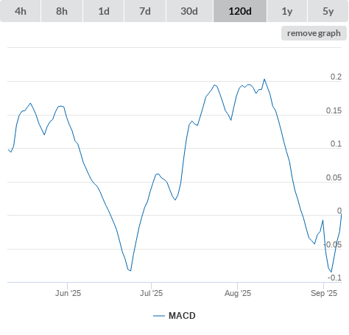This screenshot has width=349, height=335.
Task: Switch to the 1y range tab
Action: tap(287, 11)
